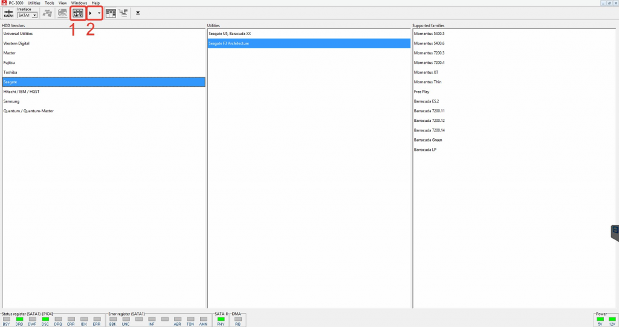Click the tree list view icon
The height and width of the screenshot is (327, 619).
(x=123, y=13)
